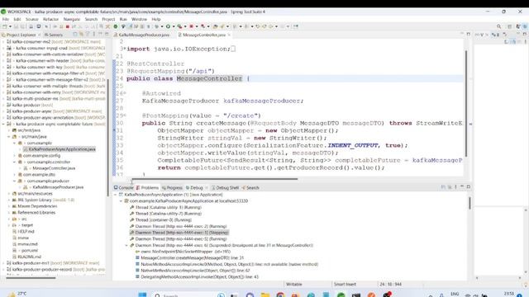This screenshot has height=297, width=529.
Task: Open the Problems tab
Action: 147,187
